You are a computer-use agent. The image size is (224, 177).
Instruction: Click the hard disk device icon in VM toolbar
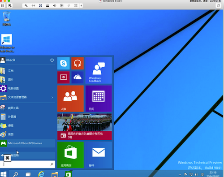click(x=40, y=6)
